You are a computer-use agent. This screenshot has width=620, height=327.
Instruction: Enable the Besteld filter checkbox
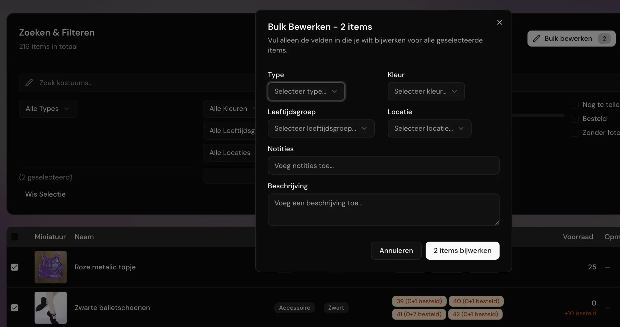click(575, 119)
